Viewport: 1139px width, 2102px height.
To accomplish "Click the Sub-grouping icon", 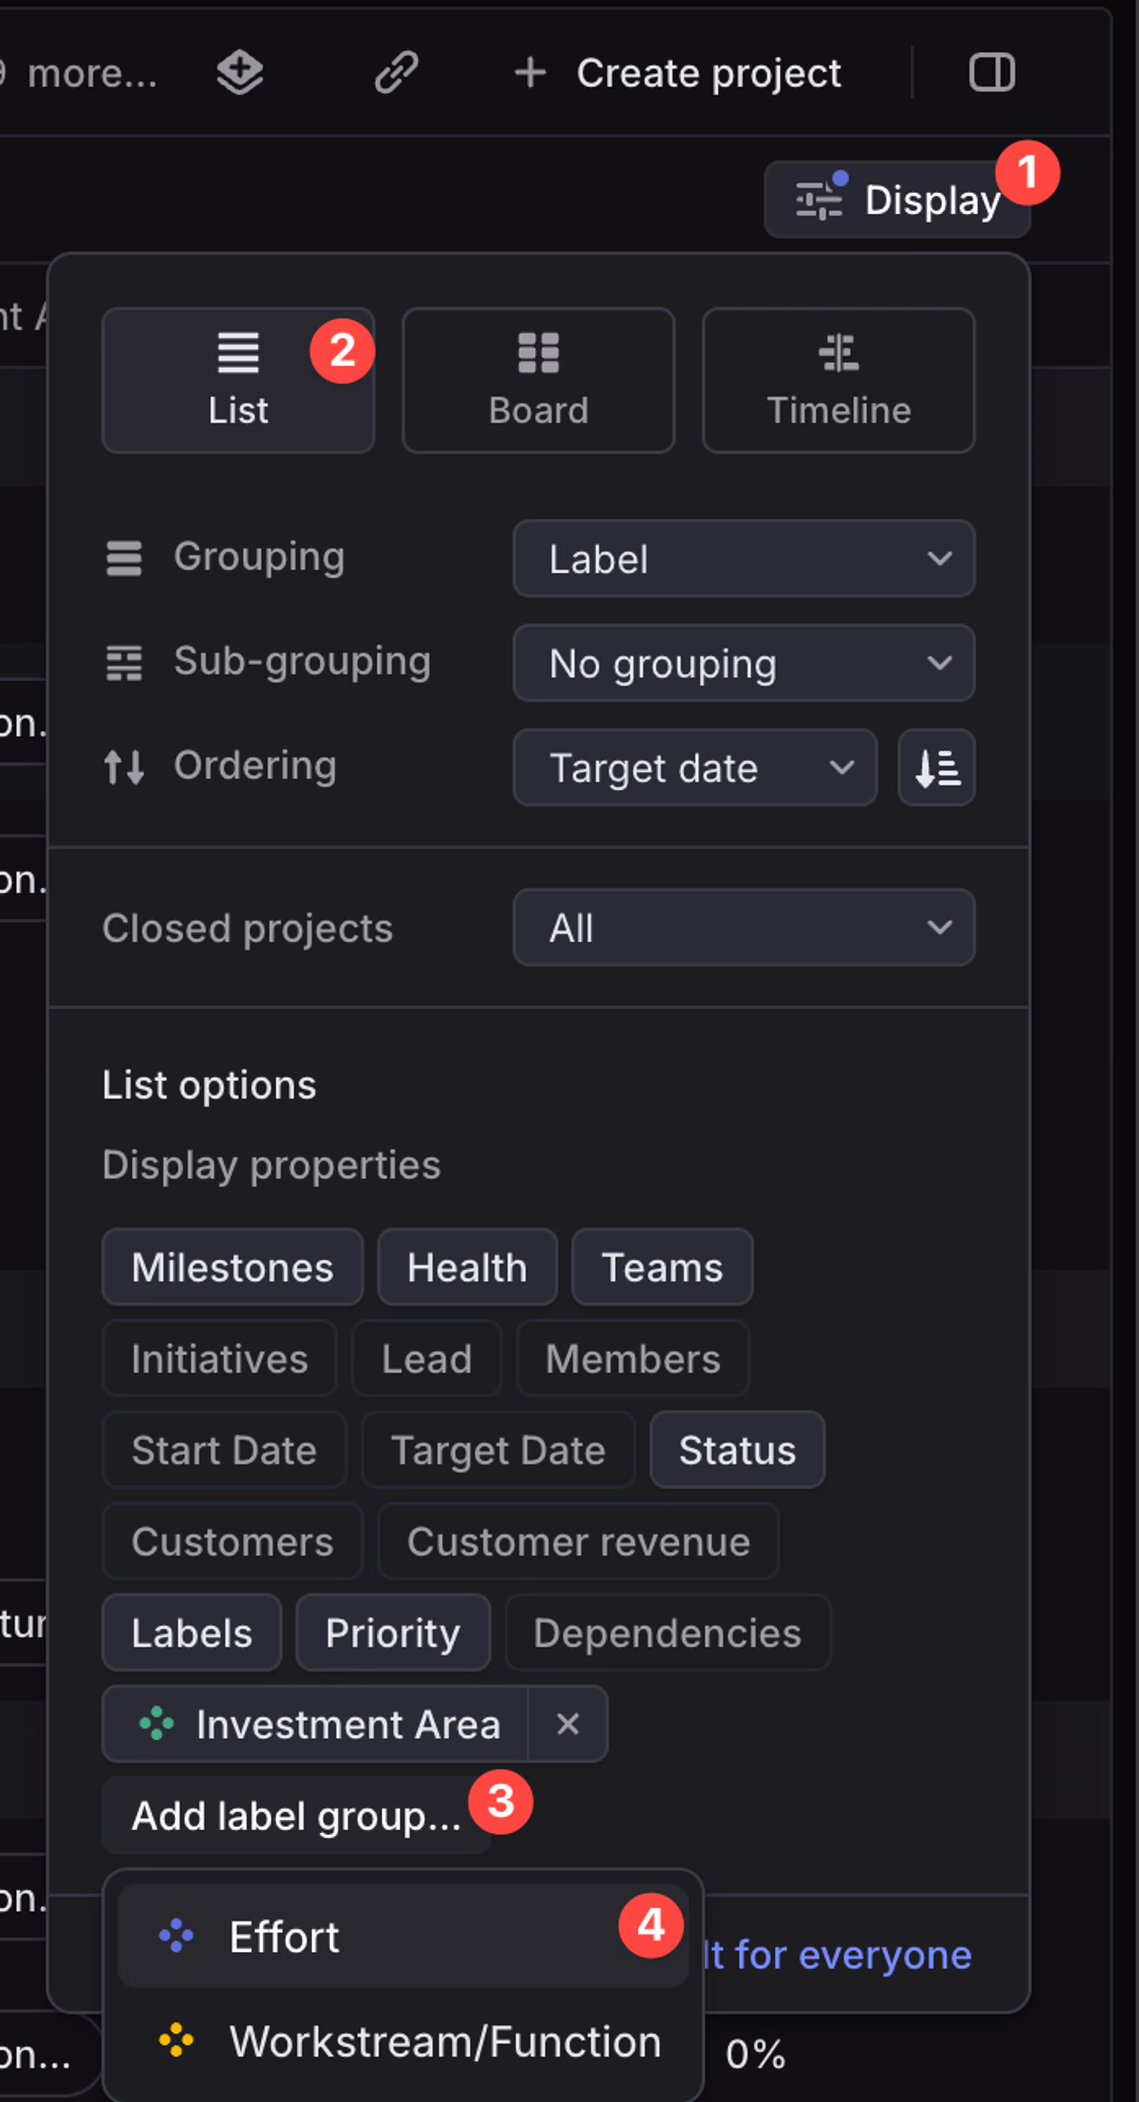I will pyautogui.click(x=124, y=663).
